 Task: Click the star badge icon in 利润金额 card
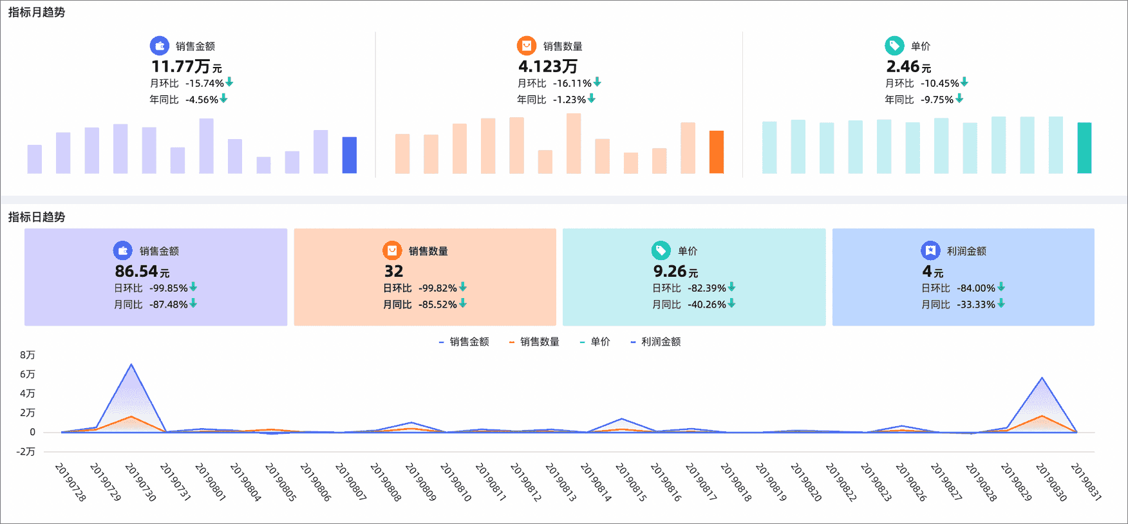tap(930, 250)
